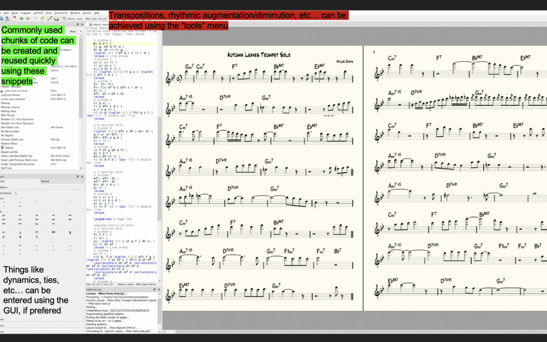Open the Snippets menu
Screen dimensions: 547x342
click(26, 13)
